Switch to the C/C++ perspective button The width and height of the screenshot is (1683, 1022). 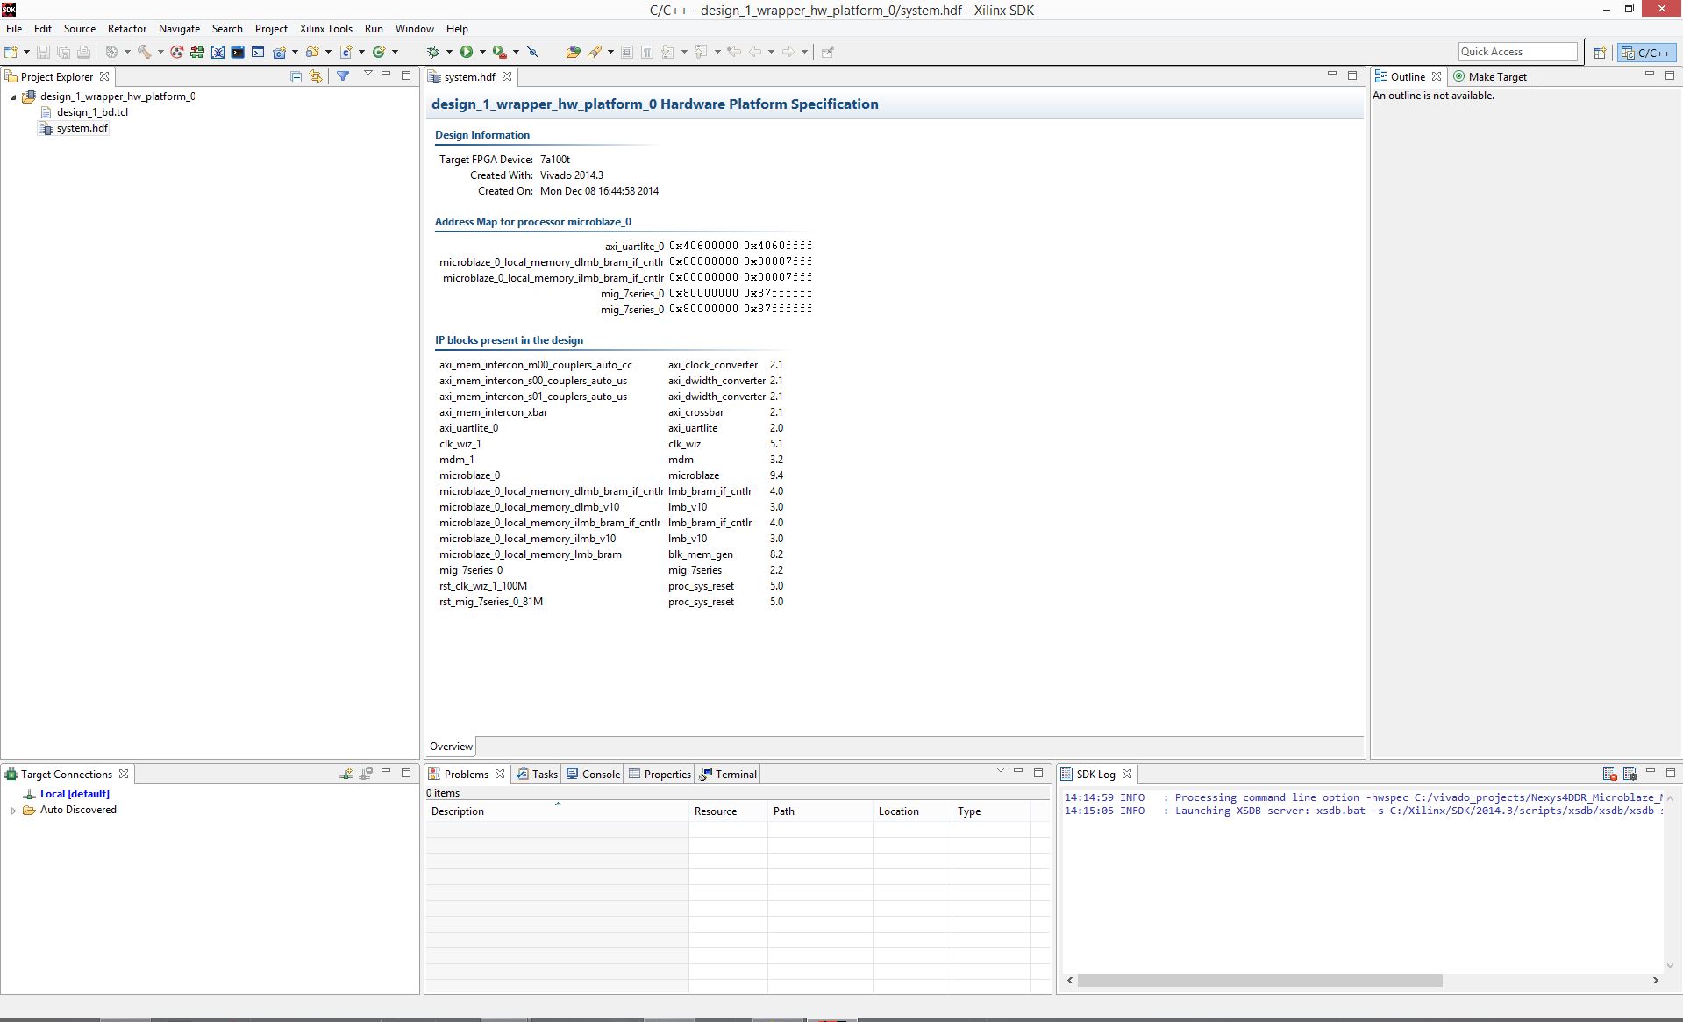pos(1647,53)
